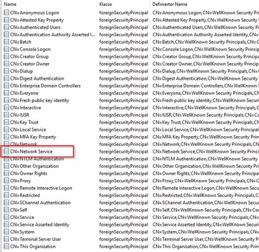Click distinguished name starting CN=Key Trust,CN=WellKnown
The height and width of the screenshot is (252, 259).
pos(206,122)
